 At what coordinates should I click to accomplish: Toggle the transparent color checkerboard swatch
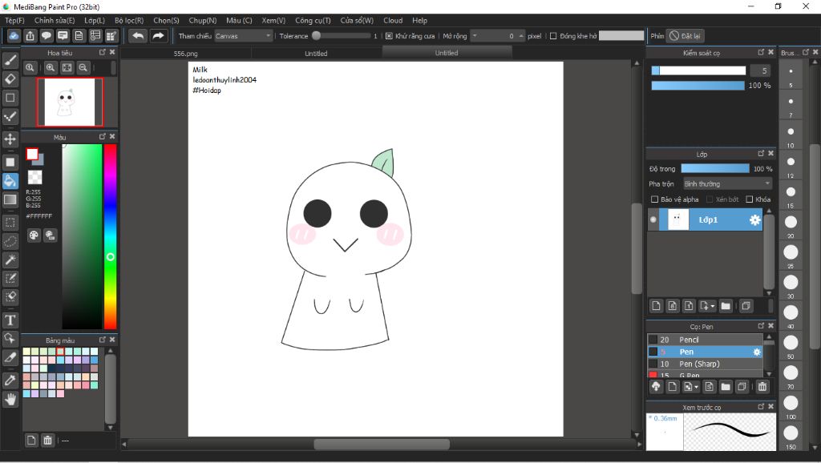tap(34, 177)
